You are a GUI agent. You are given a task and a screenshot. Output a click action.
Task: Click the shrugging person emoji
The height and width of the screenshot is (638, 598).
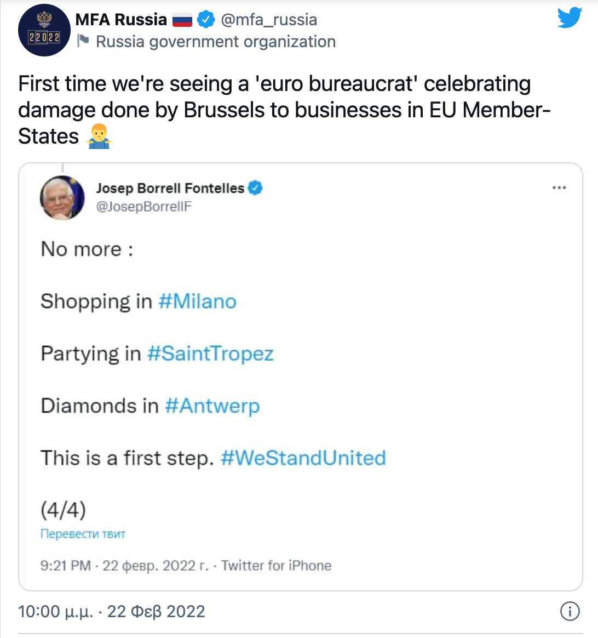(x=99, y=136)
